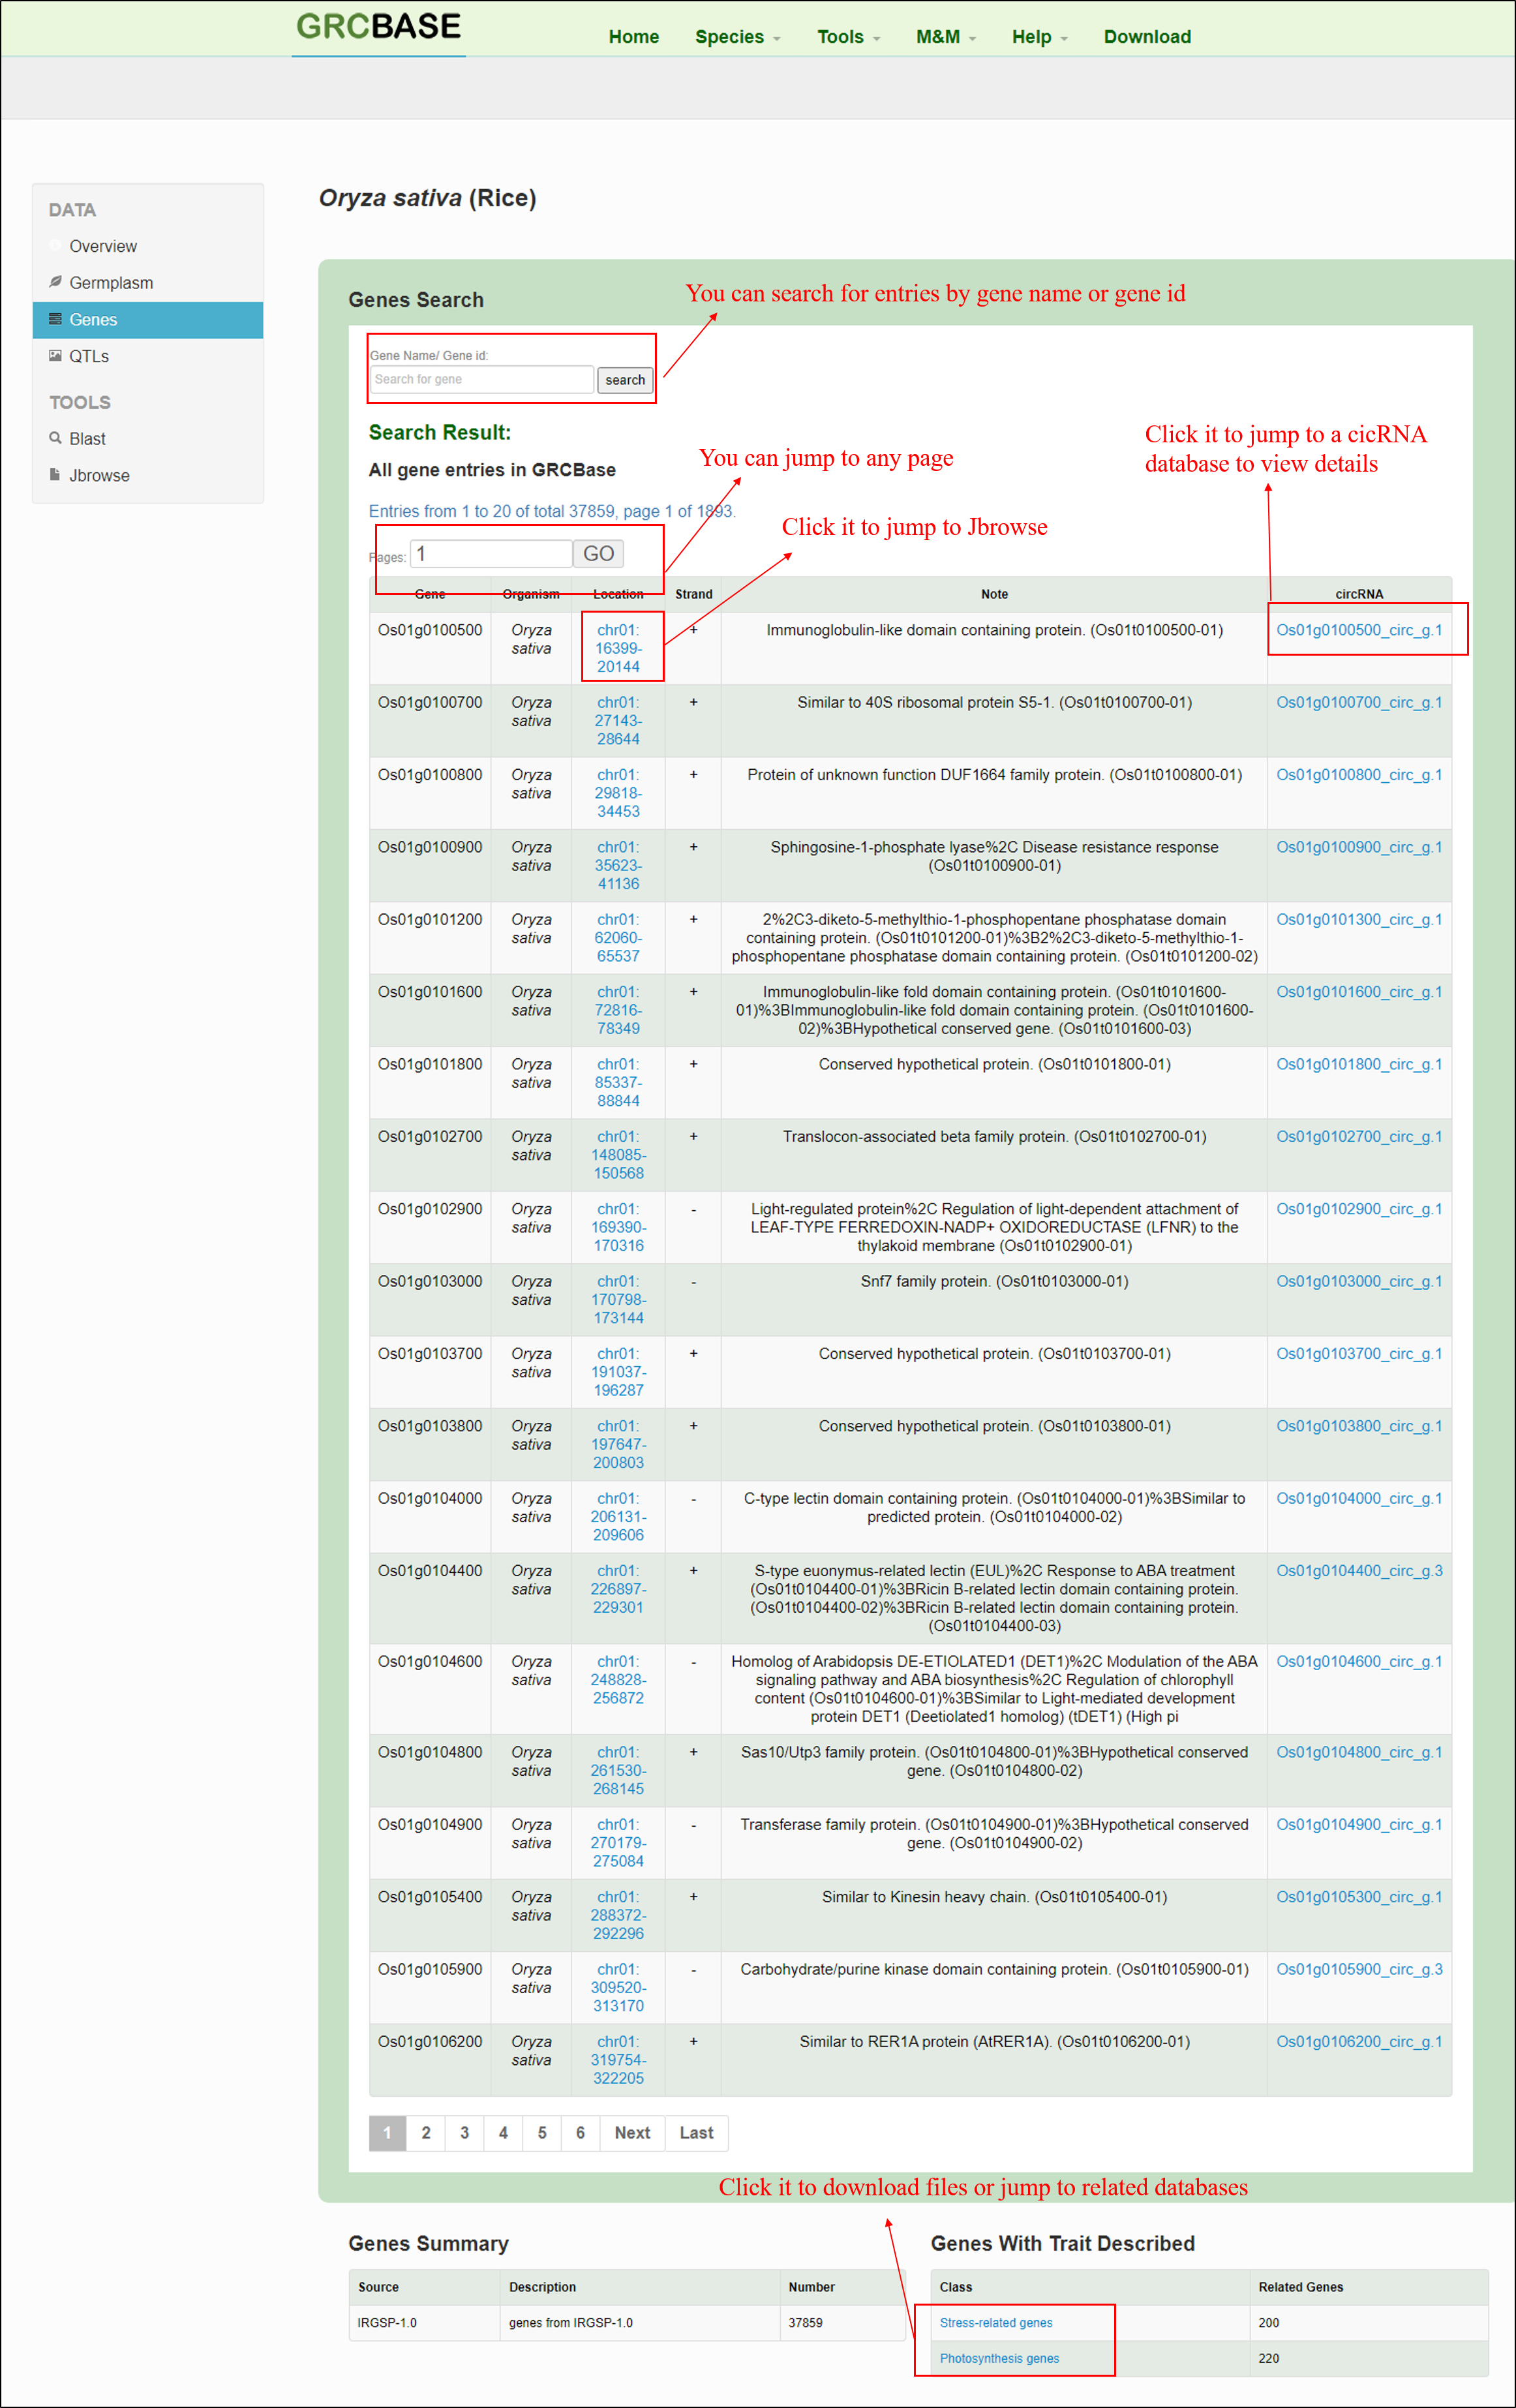Open the Stress-related genes link
This screenshot has width=1516, height=2408.
click(995, 2322)
